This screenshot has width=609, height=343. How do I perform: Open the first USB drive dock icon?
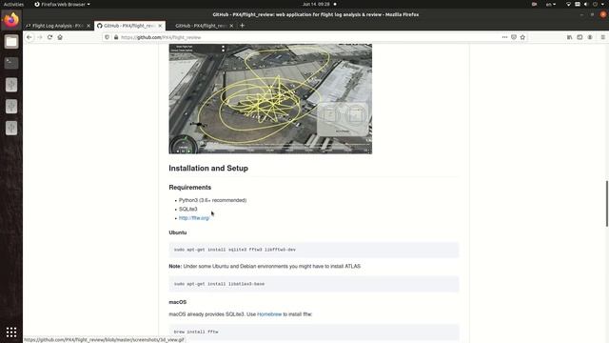pos(11,85)
